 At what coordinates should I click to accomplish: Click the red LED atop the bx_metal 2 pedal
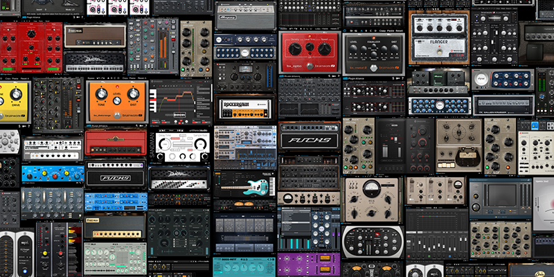(x=373, y=37)
